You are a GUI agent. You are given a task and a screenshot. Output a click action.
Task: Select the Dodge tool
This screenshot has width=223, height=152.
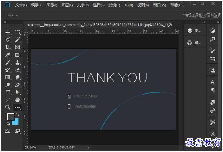pos(8,85)
